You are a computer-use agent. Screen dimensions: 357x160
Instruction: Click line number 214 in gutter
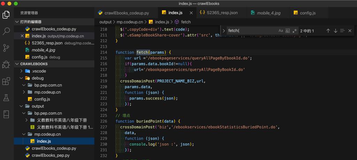(x=104, y=52)
